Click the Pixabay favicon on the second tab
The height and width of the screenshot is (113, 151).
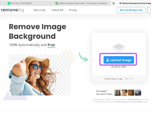[x=57, y=3]
